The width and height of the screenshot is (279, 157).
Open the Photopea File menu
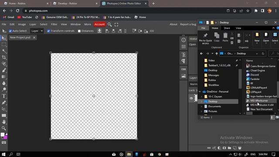coord(4,24)
